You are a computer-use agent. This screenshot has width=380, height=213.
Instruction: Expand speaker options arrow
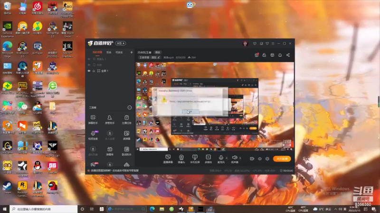[x=240, y=158]
